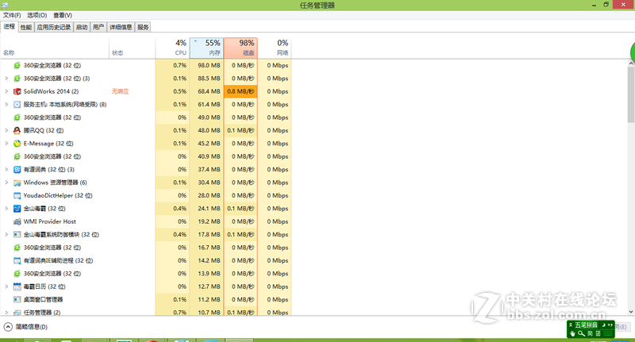The image size is (635, 342).
Task: Click the 腾讯QQ penguin icon
Action: [x=17, y=130]
